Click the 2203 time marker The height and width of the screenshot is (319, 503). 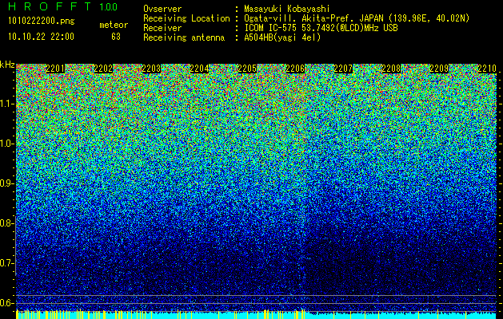click(x=151, y=69)
